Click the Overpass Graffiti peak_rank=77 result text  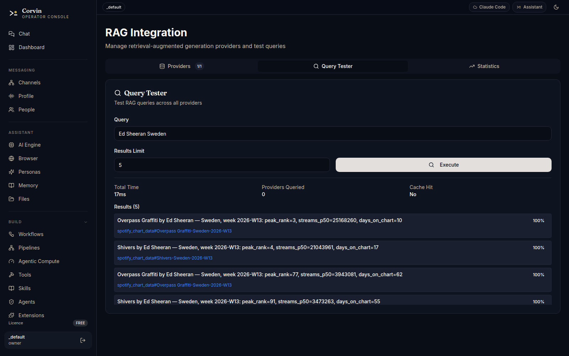[260, 274]
